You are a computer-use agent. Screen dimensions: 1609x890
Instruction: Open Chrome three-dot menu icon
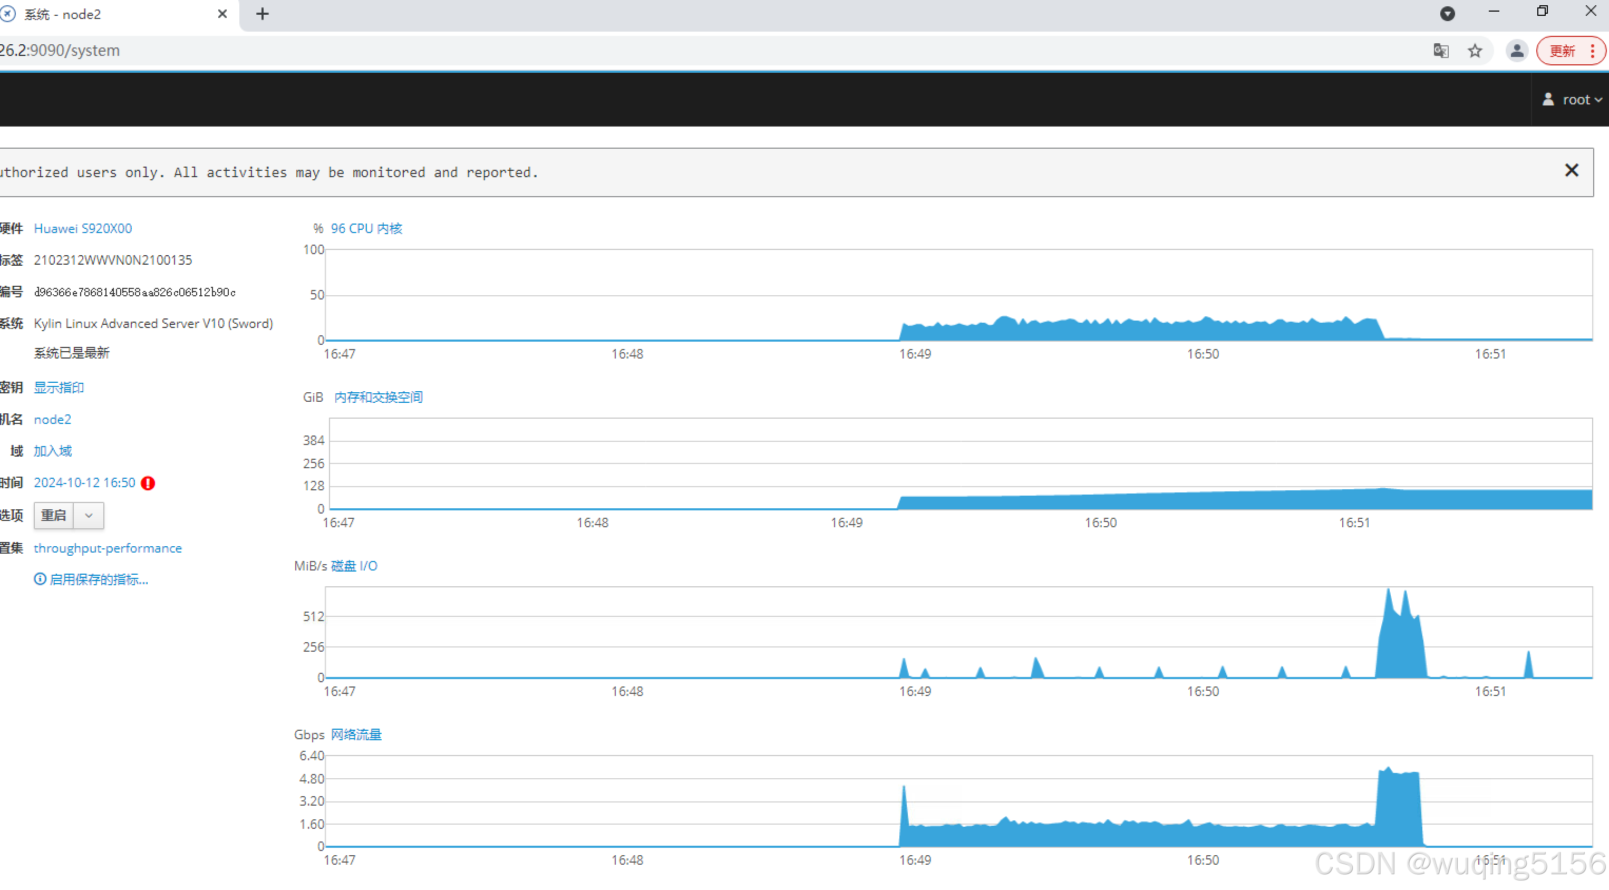[1592, 51]
